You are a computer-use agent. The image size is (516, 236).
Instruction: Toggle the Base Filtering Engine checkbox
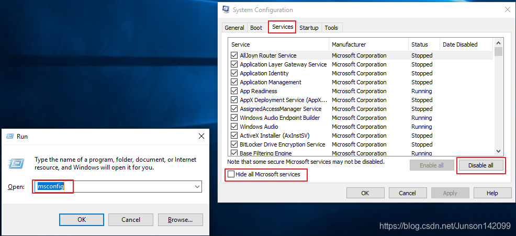[234, 153]
